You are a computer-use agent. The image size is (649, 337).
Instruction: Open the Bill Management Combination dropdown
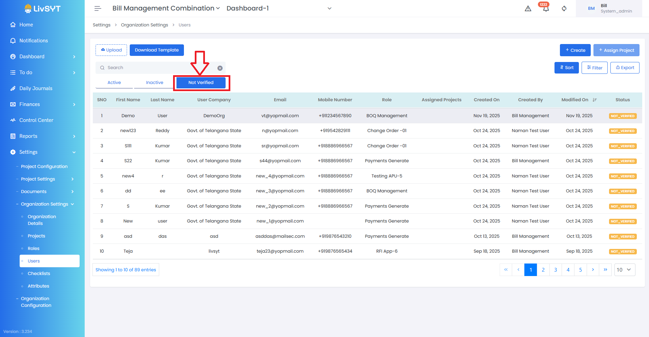coord(166,8)
